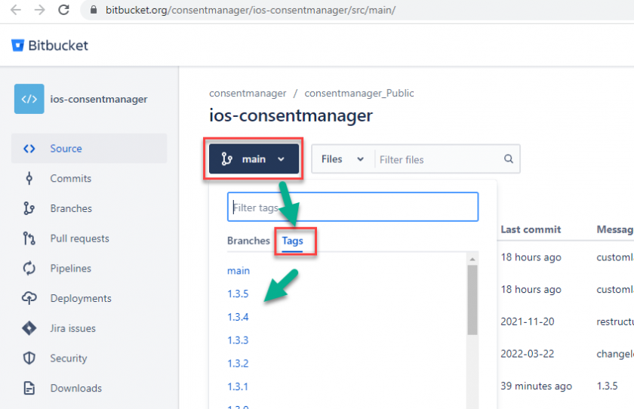This screenshot has height=409, width=634.
Task: Click the browser back arrow
Action: [16, 9]
